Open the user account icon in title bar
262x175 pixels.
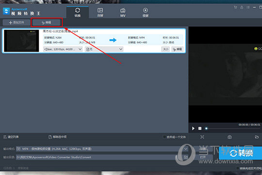tap(242, 7)
